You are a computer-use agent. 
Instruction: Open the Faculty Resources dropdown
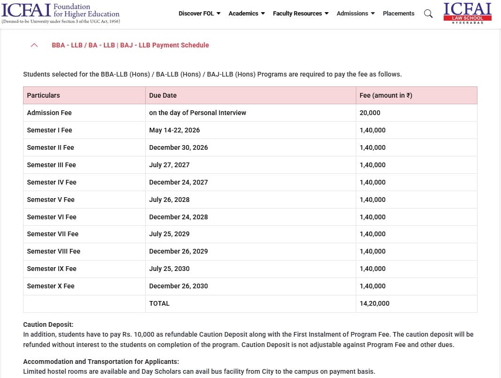click(x=300, y=14)
